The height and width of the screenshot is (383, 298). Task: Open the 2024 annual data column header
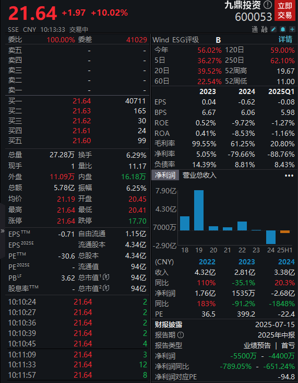[287, 262]
